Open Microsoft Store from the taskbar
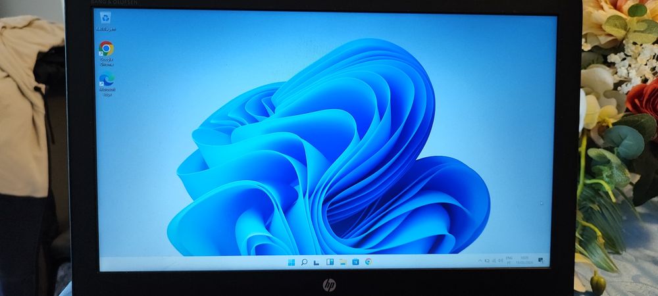The height and width of the screenshot is (296, 658). pos(355,262)
